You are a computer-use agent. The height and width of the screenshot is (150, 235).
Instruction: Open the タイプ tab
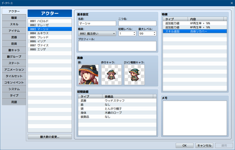click(x=14, y=95)
